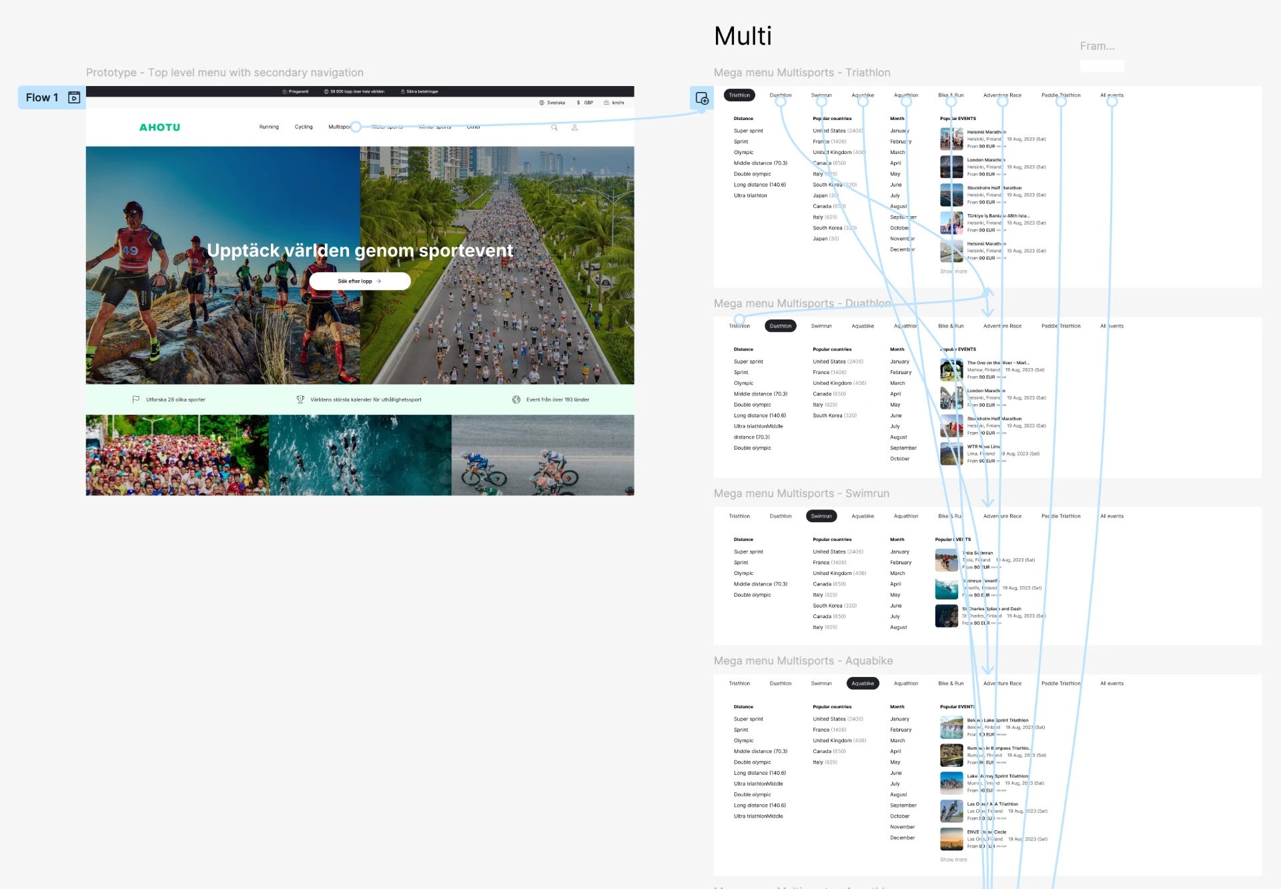Click the Sök efter lopp button
This screenshot has width=1281, height=889.
(360, 281)
